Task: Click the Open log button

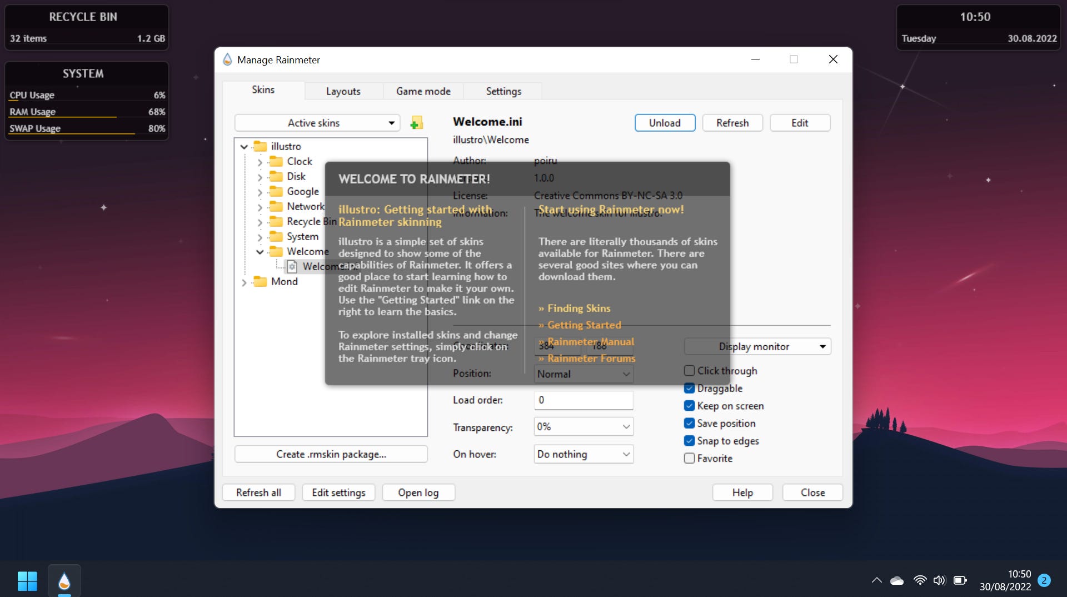Action: (x=418, y=492)
